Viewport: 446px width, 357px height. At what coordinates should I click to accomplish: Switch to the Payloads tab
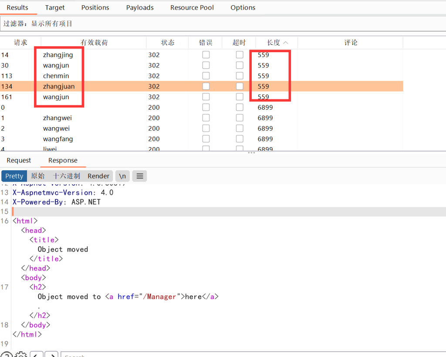tap(140, 7)
